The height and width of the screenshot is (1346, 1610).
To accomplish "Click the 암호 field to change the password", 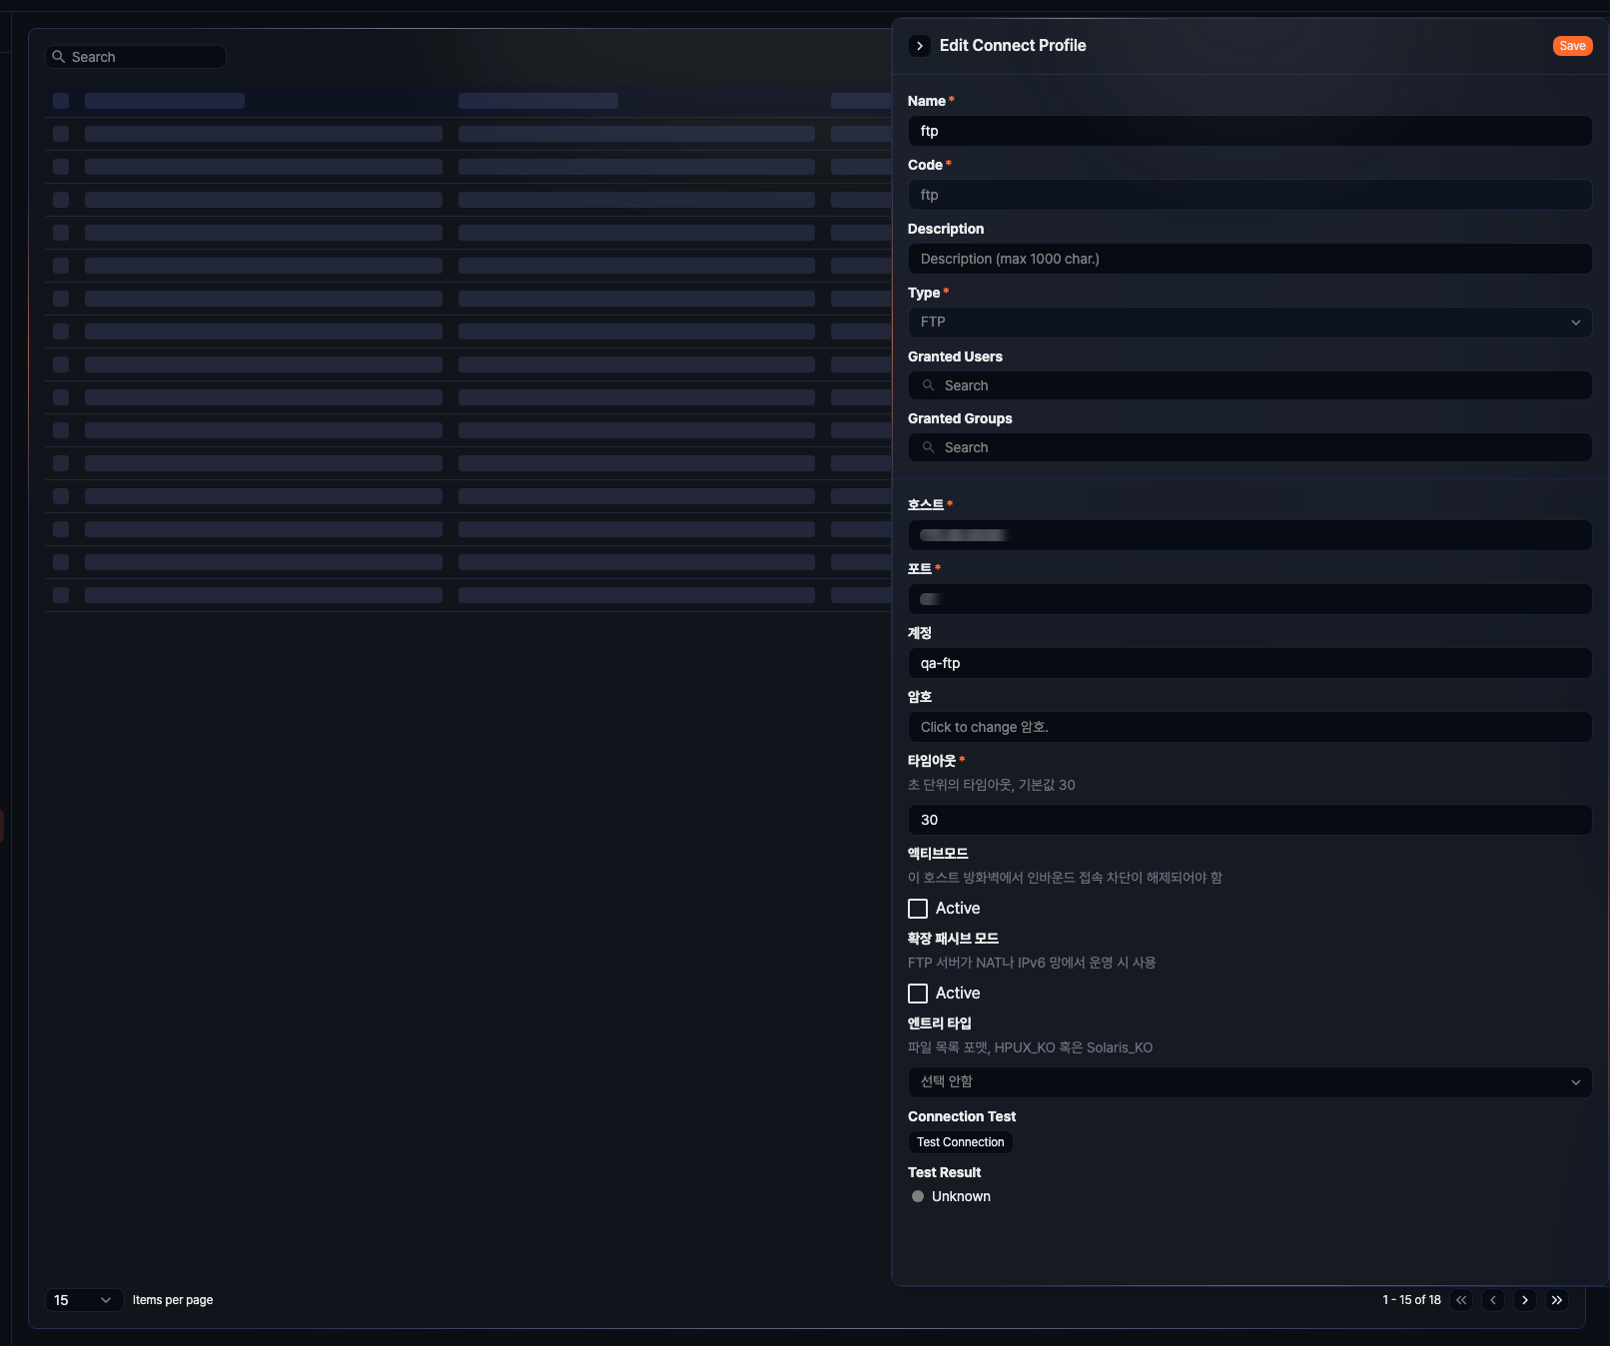I will pos(1248,727).
